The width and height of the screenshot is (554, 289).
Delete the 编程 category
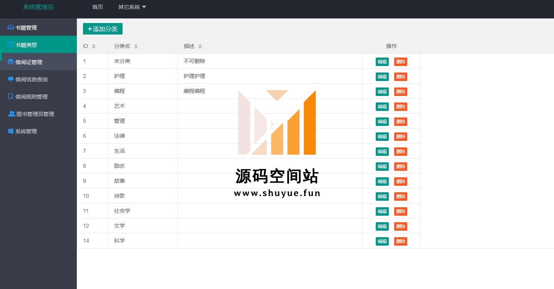click(x=401, y=92)
